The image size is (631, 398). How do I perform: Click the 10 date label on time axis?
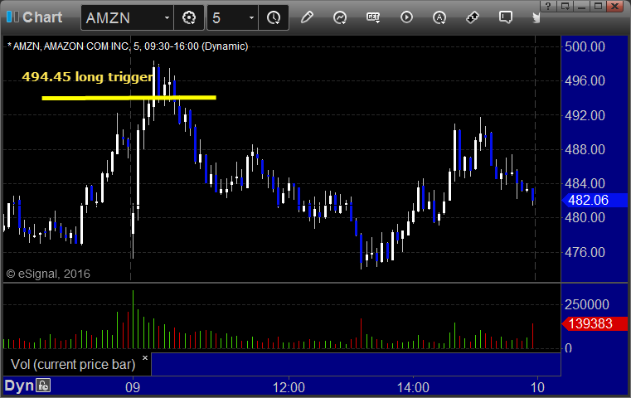point(537,387)
